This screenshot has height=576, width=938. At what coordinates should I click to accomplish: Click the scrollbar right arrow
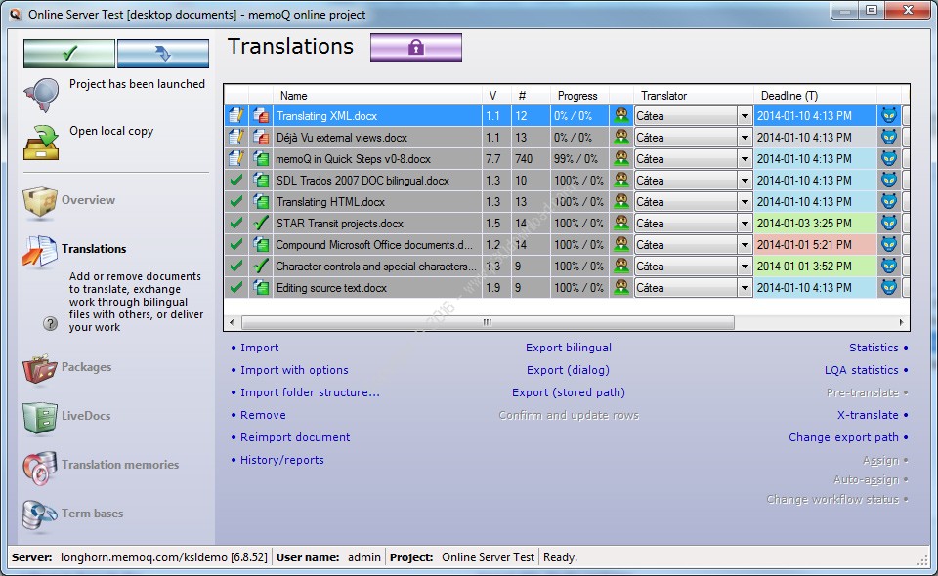click(x=901, y=322)
